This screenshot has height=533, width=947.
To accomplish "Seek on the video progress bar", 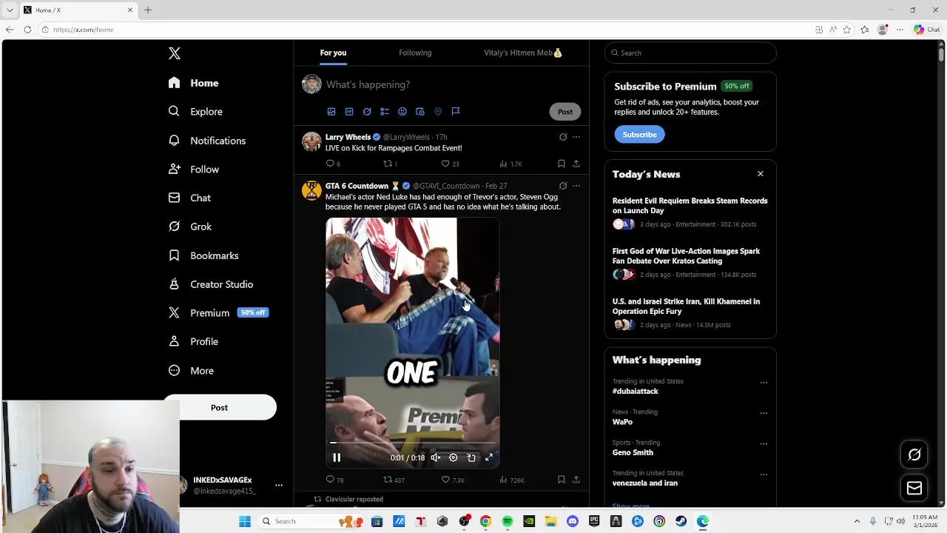I will pos(413,443).
